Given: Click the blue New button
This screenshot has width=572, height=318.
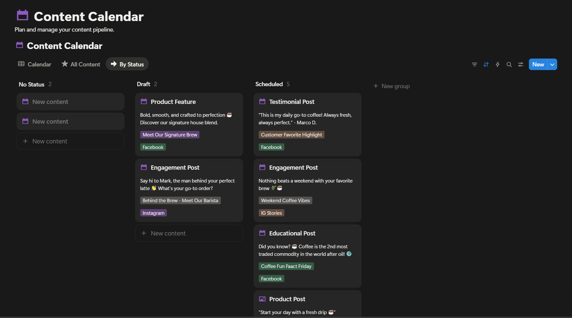Looking at the screenshot, I should (538, 64).
